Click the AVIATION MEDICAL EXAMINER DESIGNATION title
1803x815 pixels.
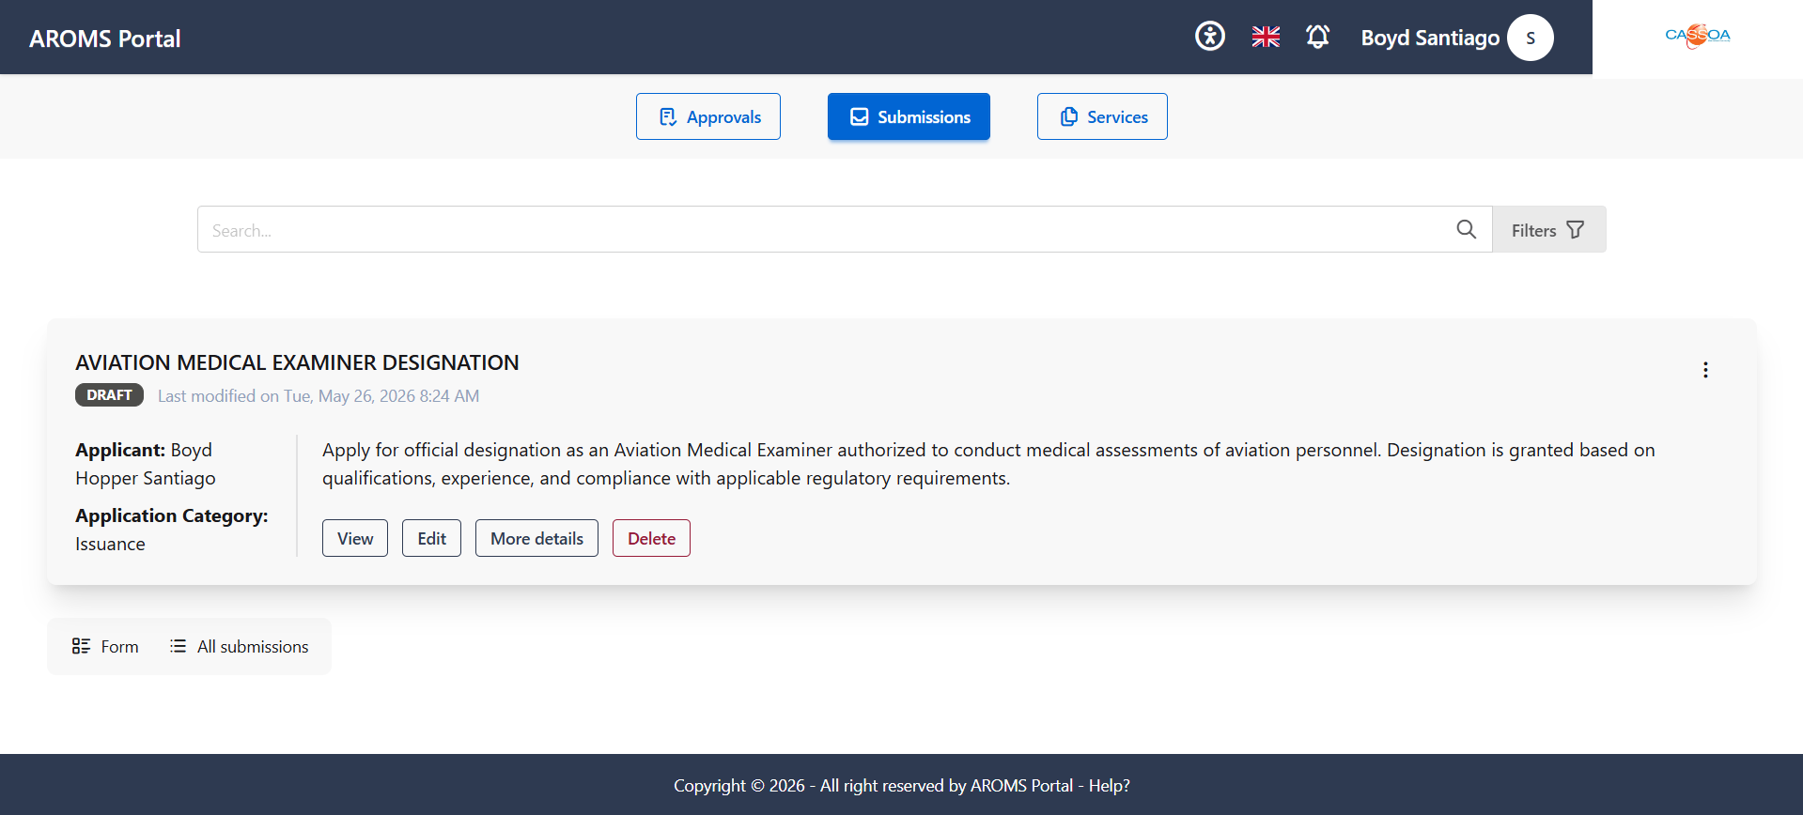click(x=297, y=362)
